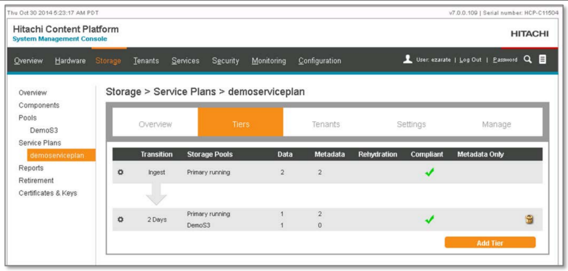Select the DemoS3 pool in the sidebar
568x271 pixels.
click(44, 130)
